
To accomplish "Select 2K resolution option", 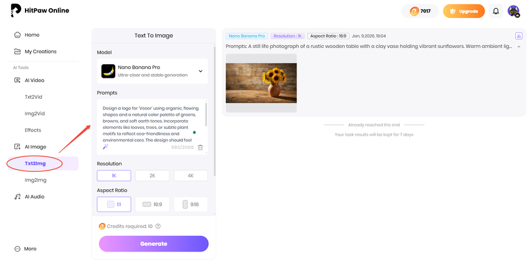I will (x=152, y=176).
